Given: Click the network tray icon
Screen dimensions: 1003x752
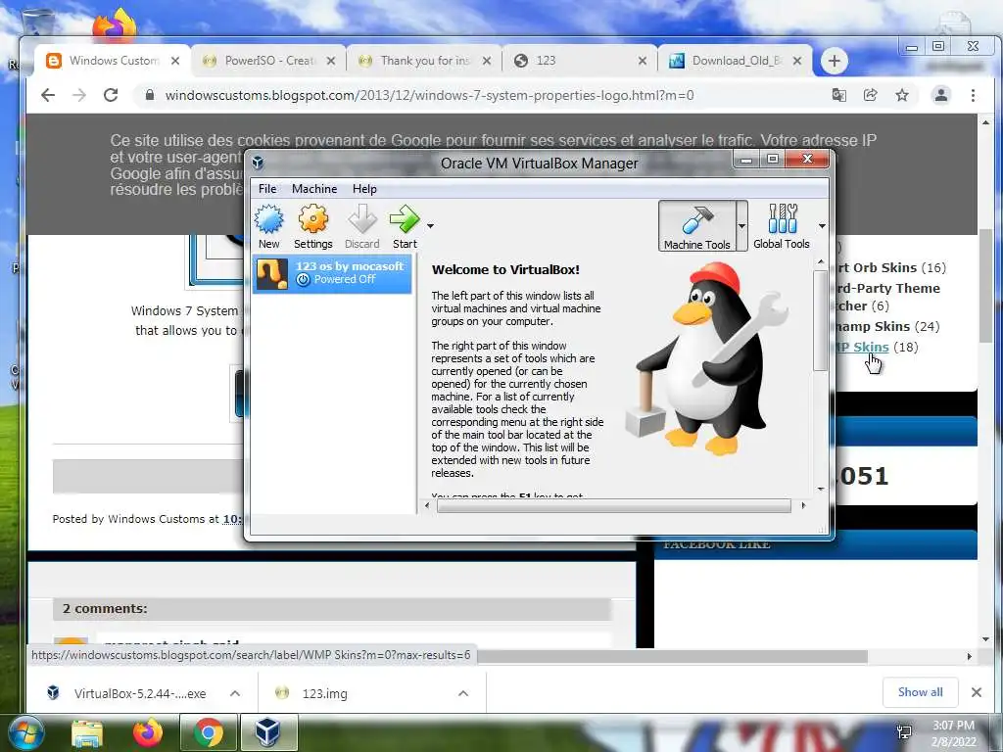Looking at the screenshot, I should click(x=904, y=732).
